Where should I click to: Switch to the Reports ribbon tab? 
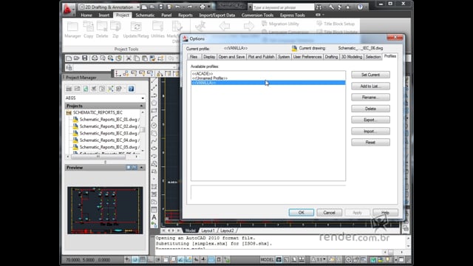point(186,15)
